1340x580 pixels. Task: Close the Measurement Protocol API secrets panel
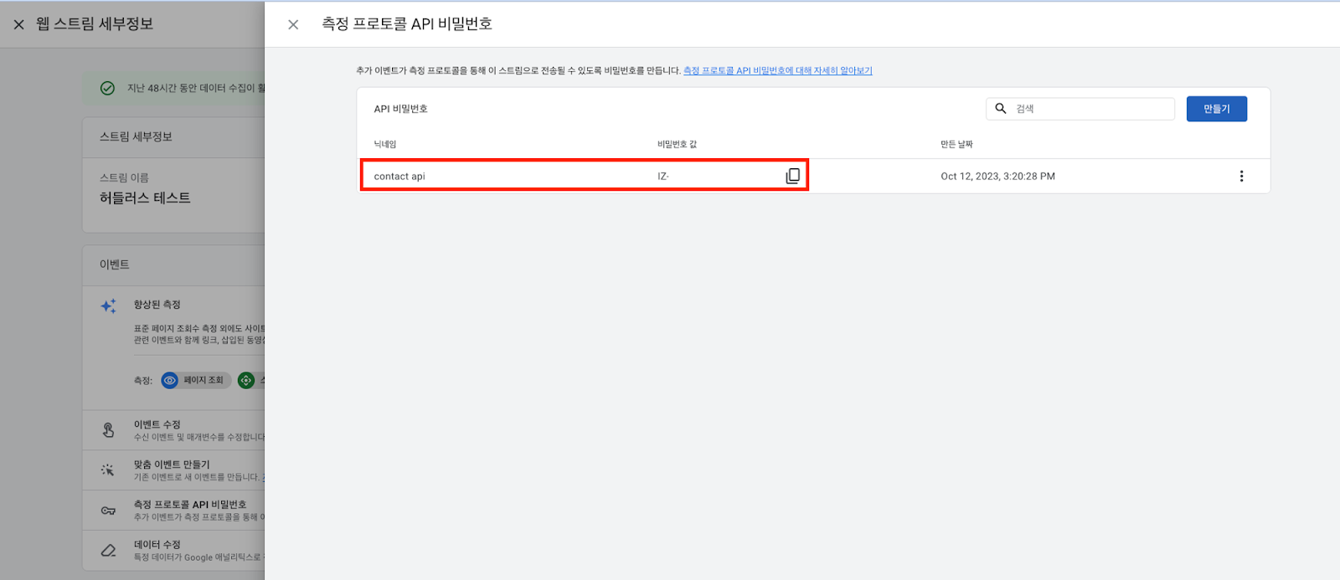tap(293, 24)
